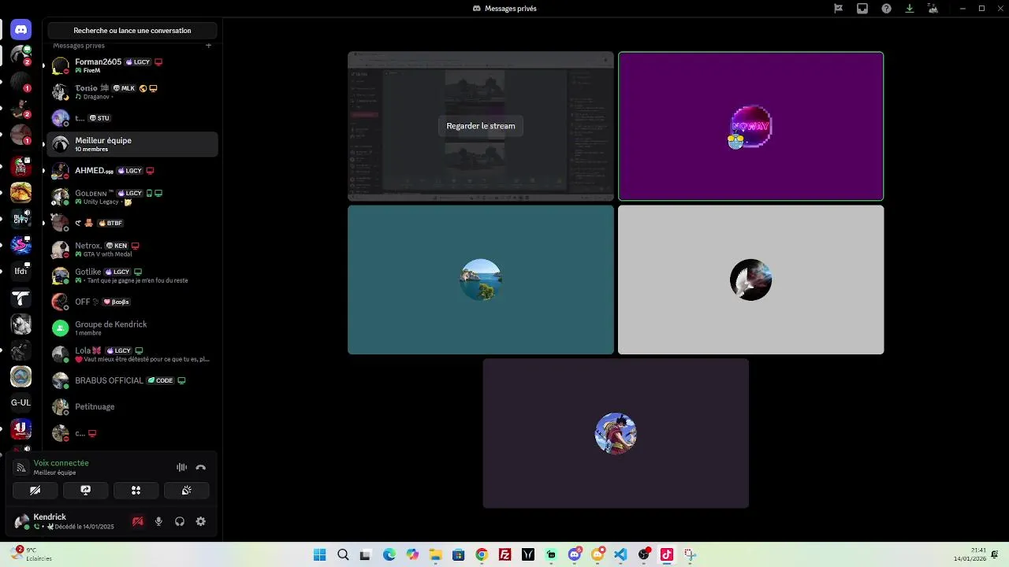Open the food picture server icon
Image resolution: width=1009 pixels, height=567 pixels.
coord(21,192)
